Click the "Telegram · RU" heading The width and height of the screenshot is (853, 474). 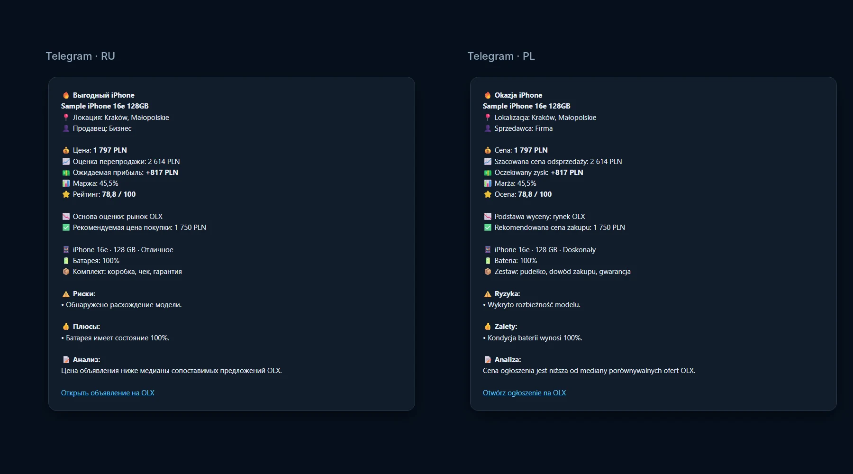click(x=81, y=56)
